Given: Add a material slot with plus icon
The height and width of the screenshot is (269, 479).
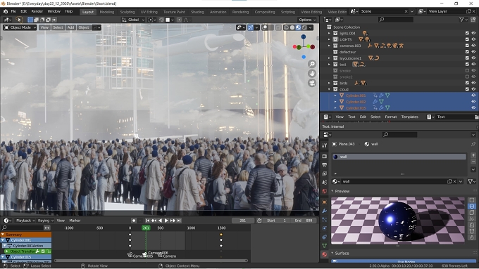Looking at the screenshot, I should click(x=473, y=155).
